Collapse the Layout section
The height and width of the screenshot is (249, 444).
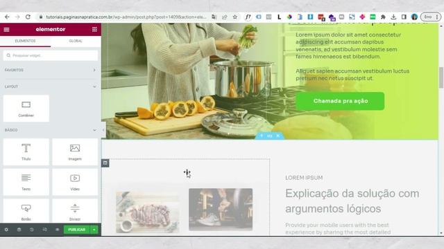(x=51, y=86)
